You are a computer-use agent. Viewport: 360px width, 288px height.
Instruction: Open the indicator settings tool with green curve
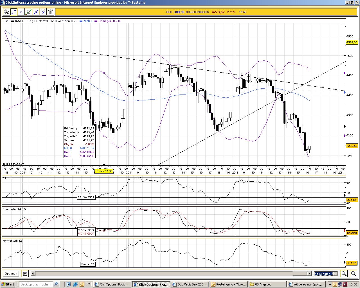[28, 12]
